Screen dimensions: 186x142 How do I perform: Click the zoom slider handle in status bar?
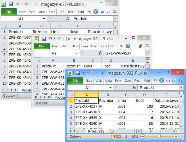[x=159, y=137]
